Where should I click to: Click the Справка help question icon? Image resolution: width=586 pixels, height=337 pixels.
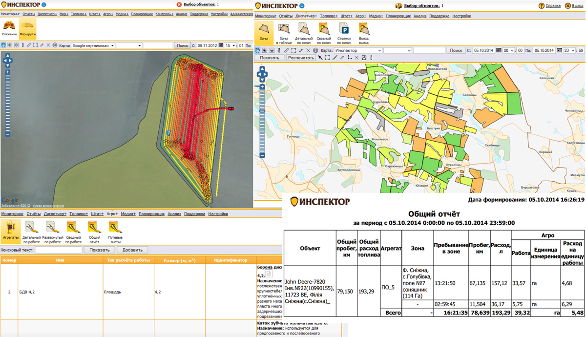pos(541,6)
